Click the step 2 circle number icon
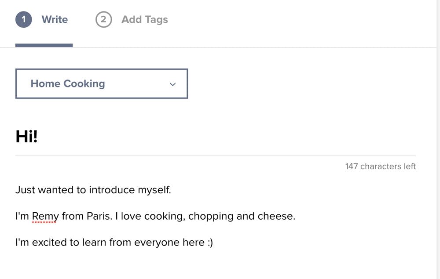Viewport: 440px width, 279px height. pyautogui.click(x=103, y=19)
